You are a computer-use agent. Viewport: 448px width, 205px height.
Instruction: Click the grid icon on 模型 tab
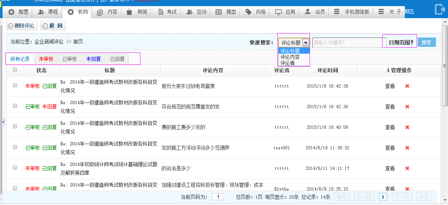[218, 12]
